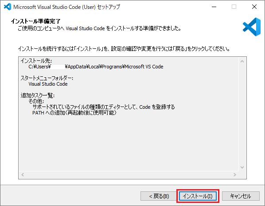Click the horizontal scrollbar track in the summary box
This screenshot has height=206, width=265.
(129, 174)
